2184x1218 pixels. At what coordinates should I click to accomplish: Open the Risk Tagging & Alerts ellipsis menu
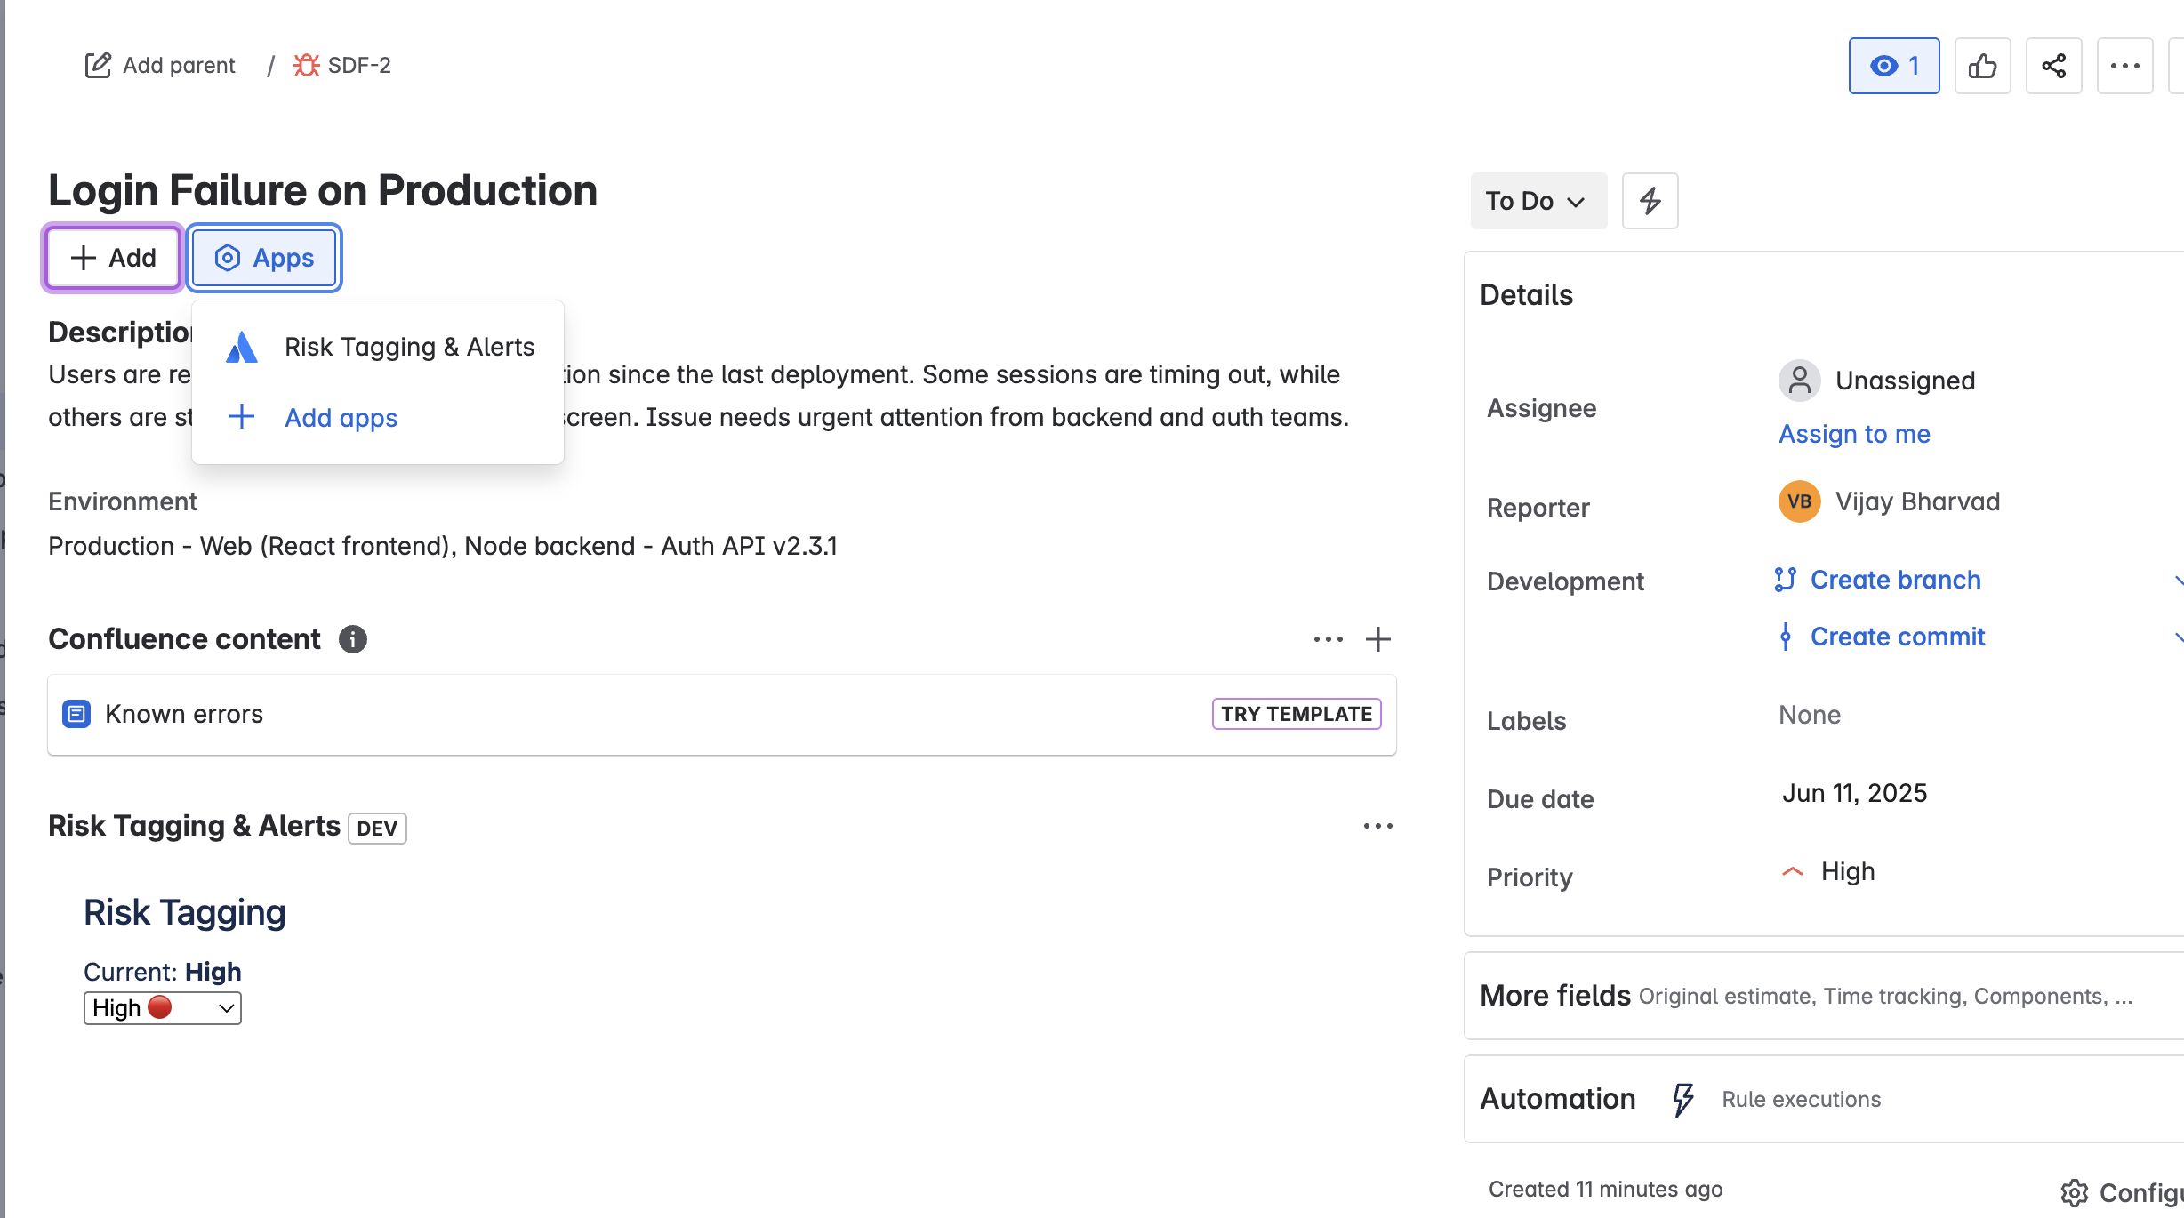1378,826
